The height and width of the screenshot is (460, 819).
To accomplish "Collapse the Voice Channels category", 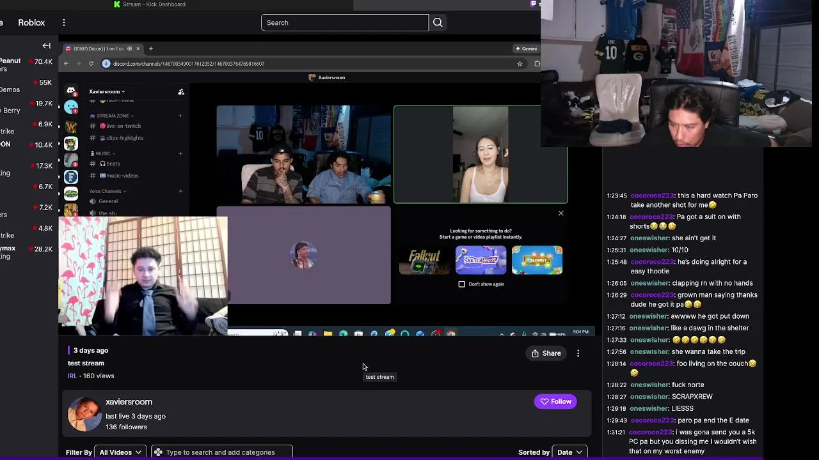I will point(107,191).
